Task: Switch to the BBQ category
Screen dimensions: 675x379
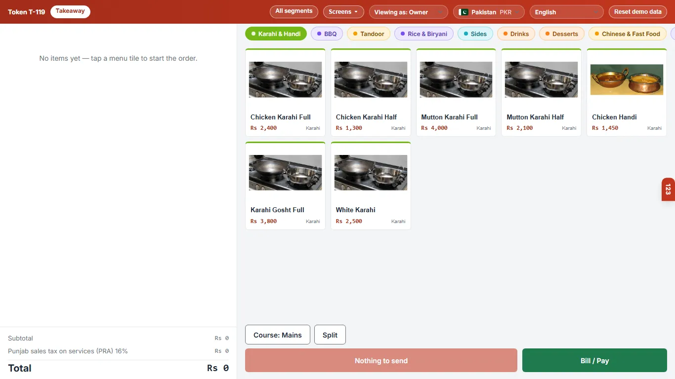Action: pos(327,34)
